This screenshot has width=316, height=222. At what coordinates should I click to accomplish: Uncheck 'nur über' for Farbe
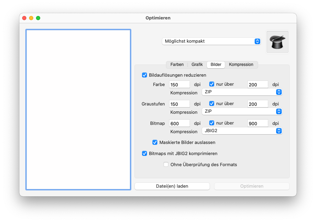[212, 84]
